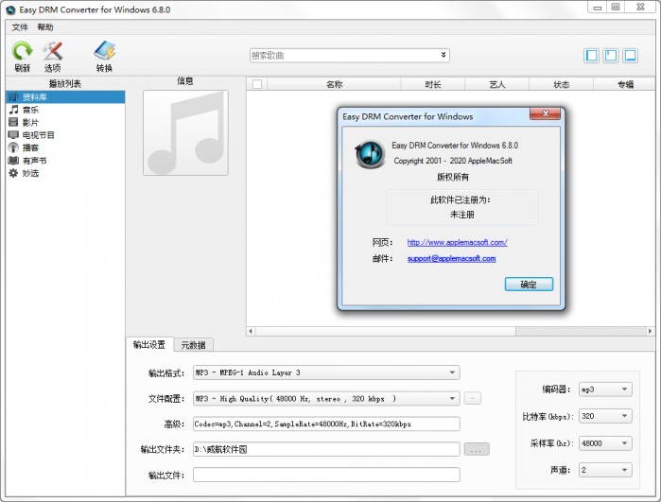Viewport: 661px width, 502px height.
Task: Open the 文件配置 profile dropdown
Action: click(452, 398)
